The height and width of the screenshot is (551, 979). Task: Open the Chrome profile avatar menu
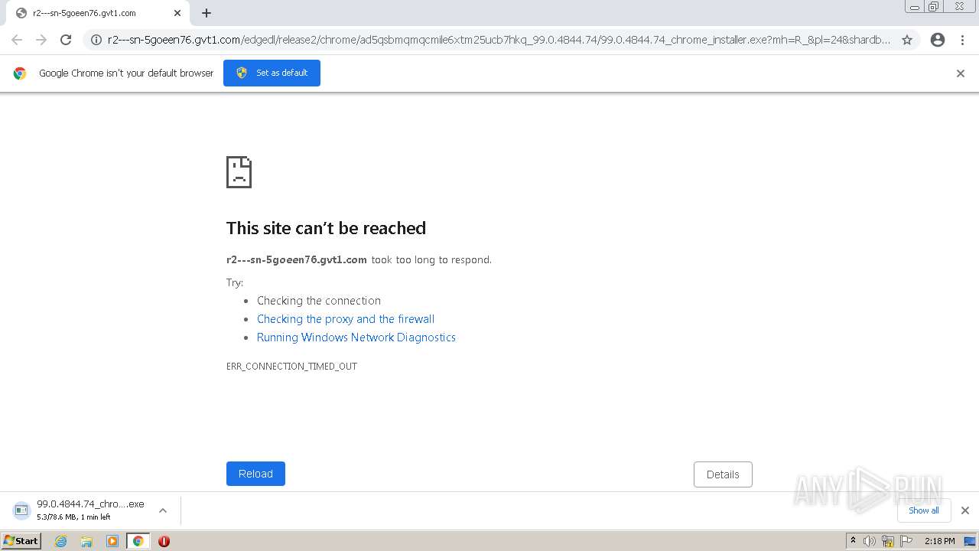(x=938, y=40)
